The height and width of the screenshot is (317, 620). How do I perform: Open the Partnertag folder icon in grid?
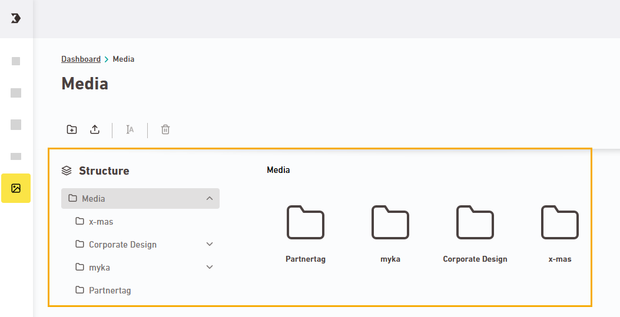click(x=305, y=222)
